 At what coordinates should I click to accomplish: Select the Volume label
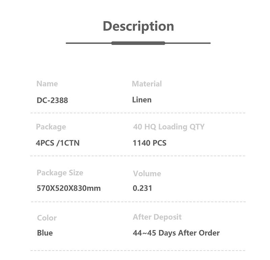pos(147,174)
